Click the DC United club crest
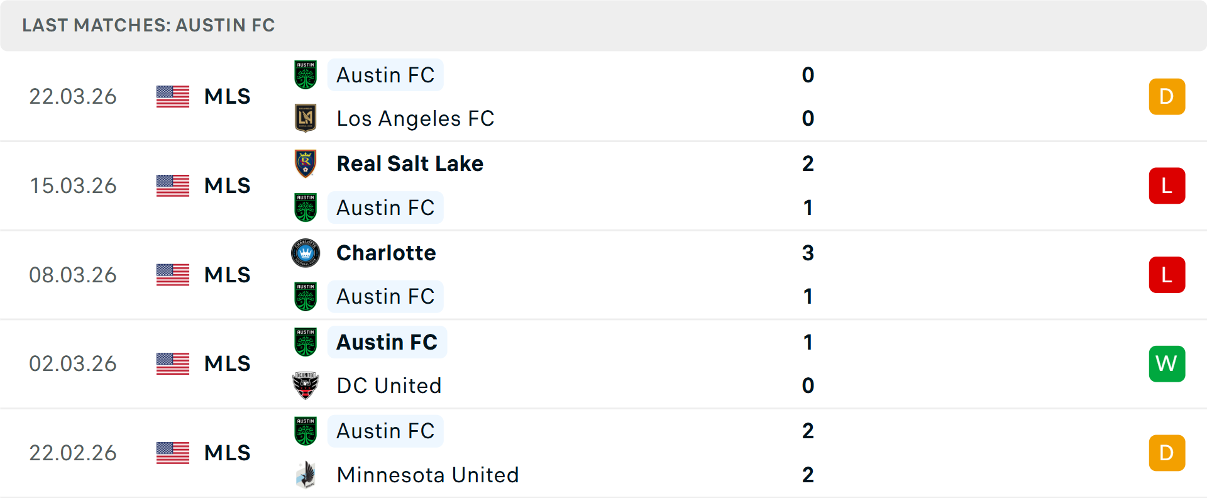The height and width of the screenshot is (498, 1207). click(x=306, y=385)
